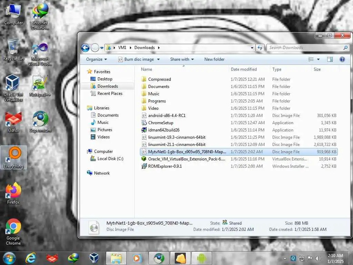Select the Recycle Bin desktop icon
The image size is (353, 265).
13,50
